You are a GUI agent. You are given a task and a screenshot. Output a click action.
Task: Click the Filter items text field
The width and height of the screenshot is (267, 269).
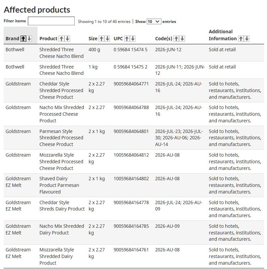click(51, 21)
